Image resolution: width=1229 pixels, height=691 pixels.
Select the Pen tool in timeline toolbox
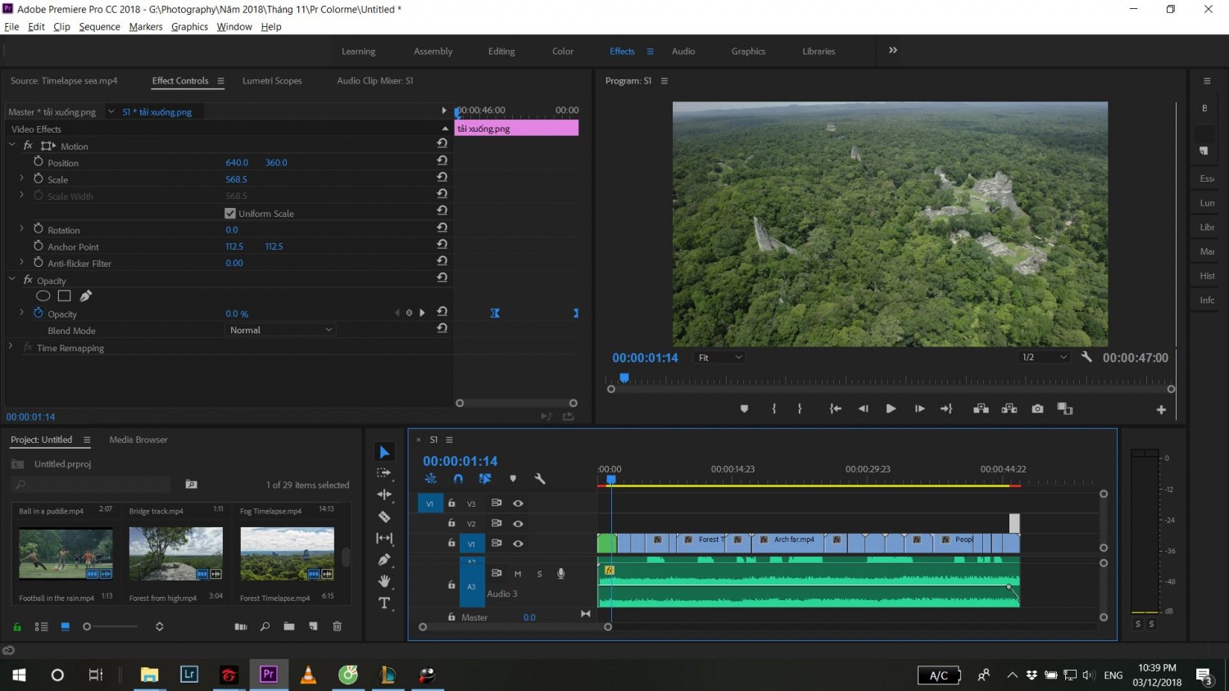pyautogui.click(x=384, y=559)
